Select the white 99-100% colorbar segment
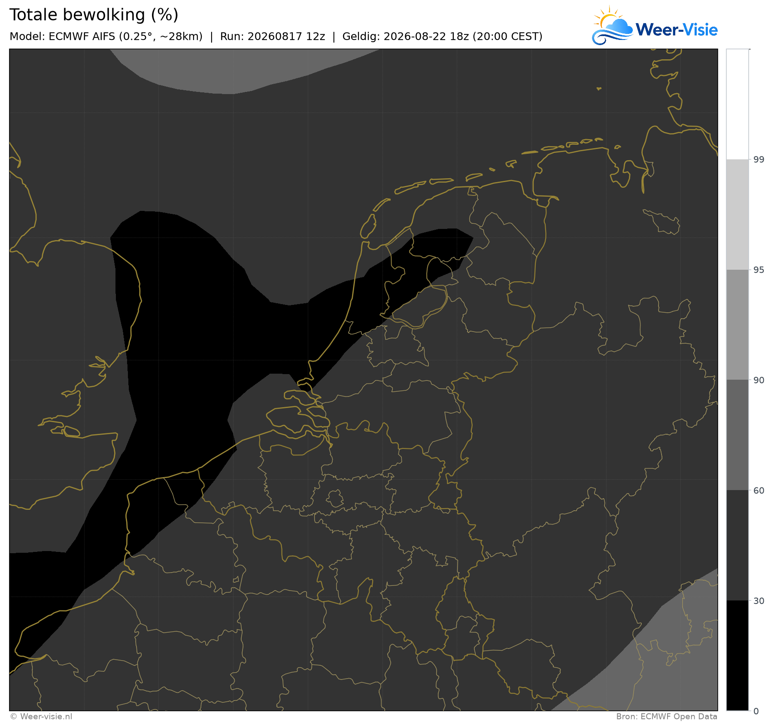 pos(737,104)
